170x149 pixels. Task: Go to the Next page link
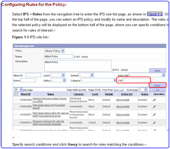(116, 90)
